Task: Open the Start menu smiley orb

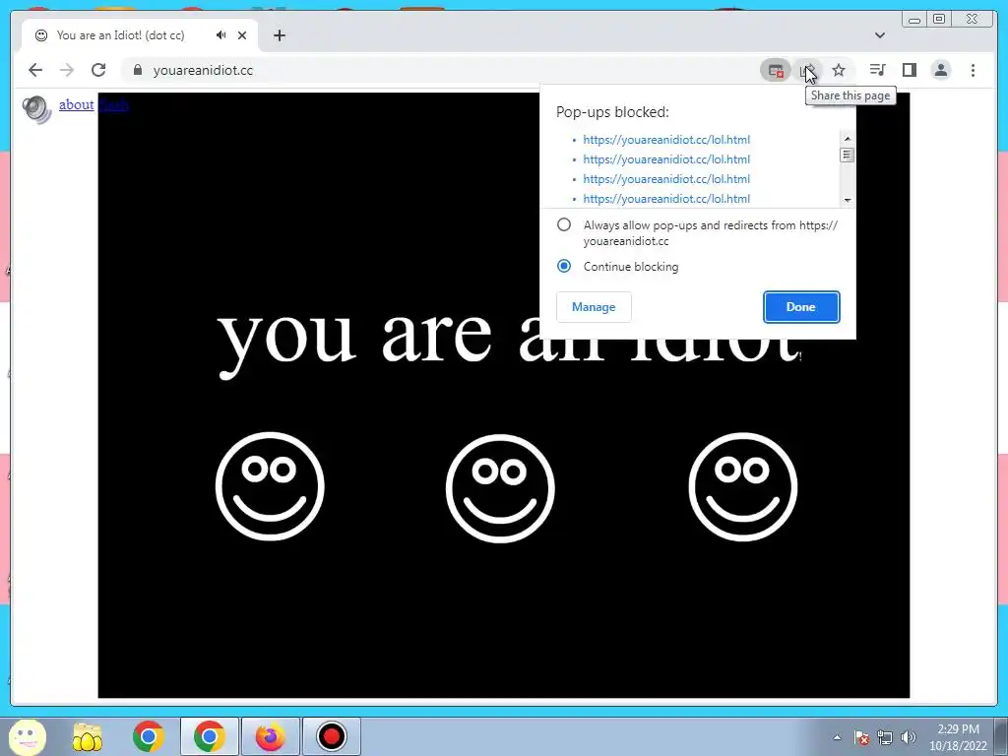Action: click(28, 736)
